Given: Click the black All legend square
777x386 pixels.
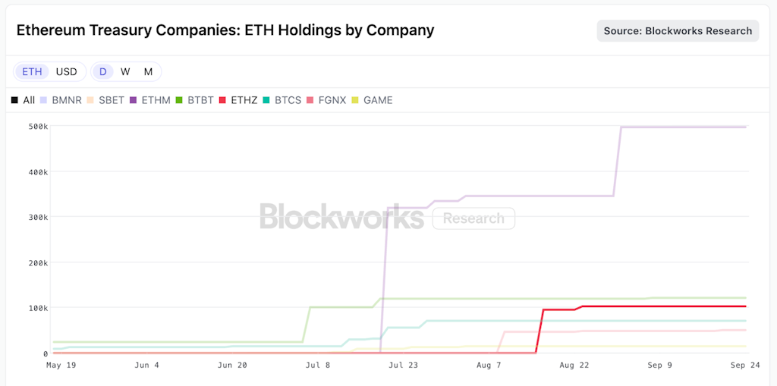Looking at the screenshot, I should coord(14,100).
